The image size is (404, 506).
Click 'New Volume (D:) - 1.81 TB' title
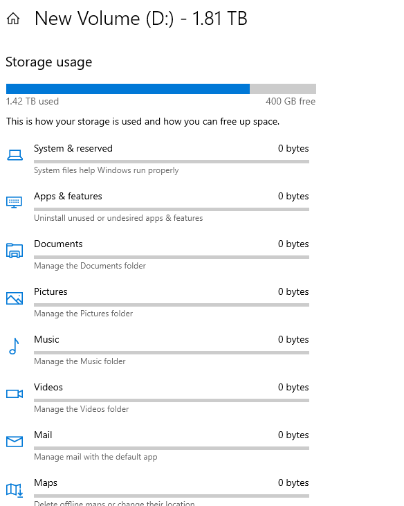click(x=141, y=19)
